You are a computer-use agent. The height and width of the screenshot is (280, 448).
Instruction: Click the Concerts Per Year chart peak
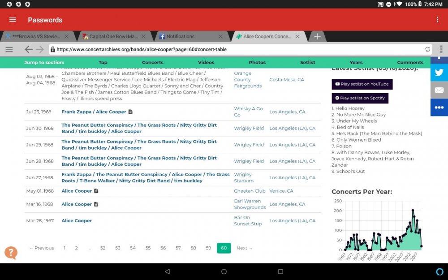[413, 210]
